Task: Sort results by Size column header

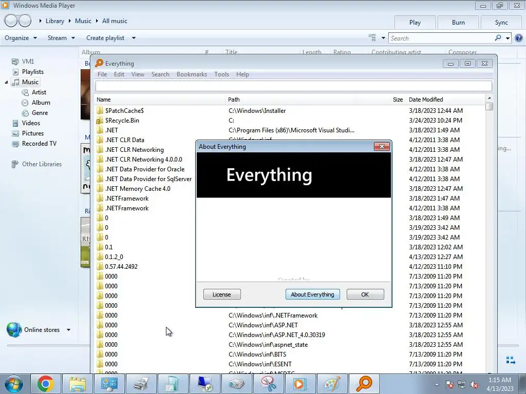Action: 382,100
